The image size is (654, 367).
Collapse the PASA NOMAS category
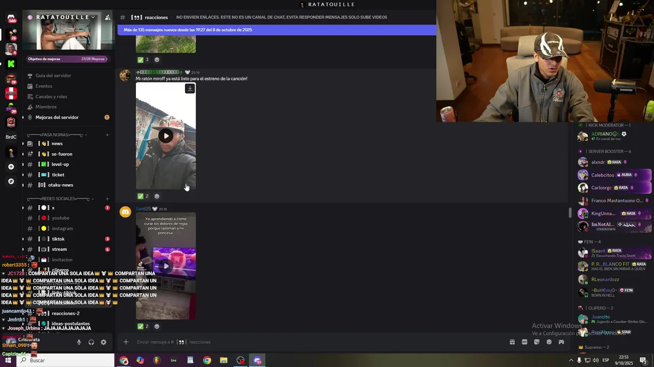(57, 135)
